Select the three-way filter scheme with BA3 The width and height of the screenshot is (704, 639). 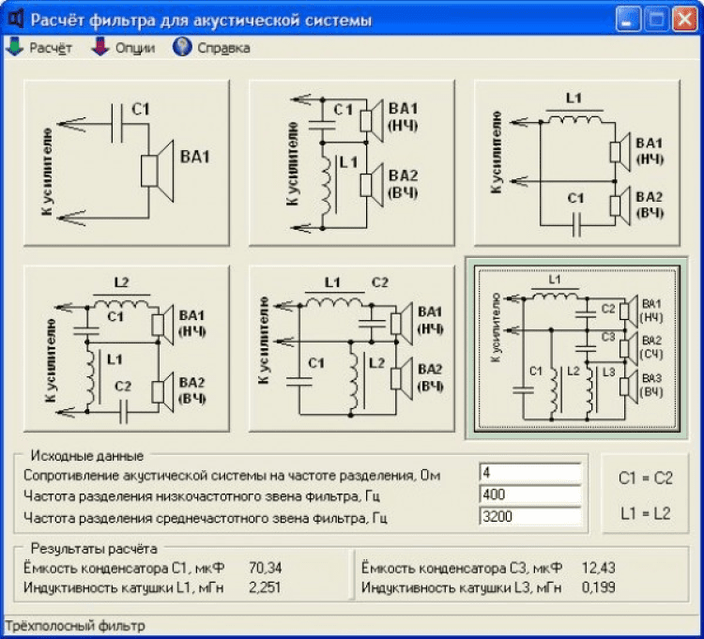[577, 349]
